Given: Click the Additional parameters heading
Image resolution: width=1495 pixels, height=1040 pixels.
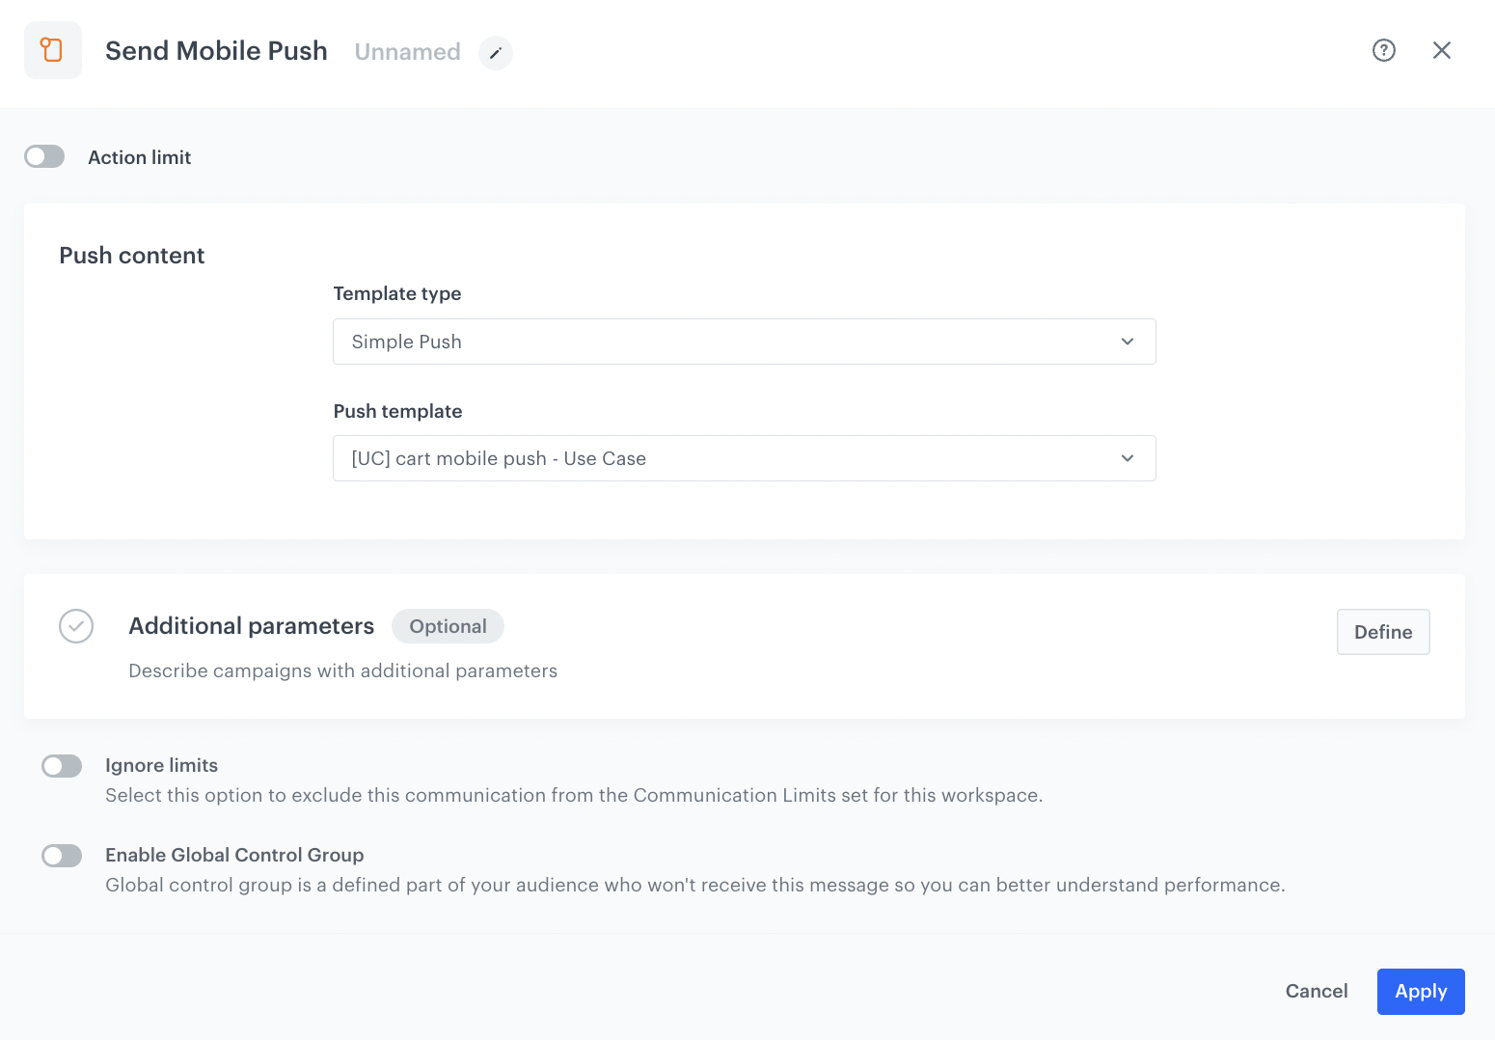Looking at the screenshot, I should (x=251, y=626).
